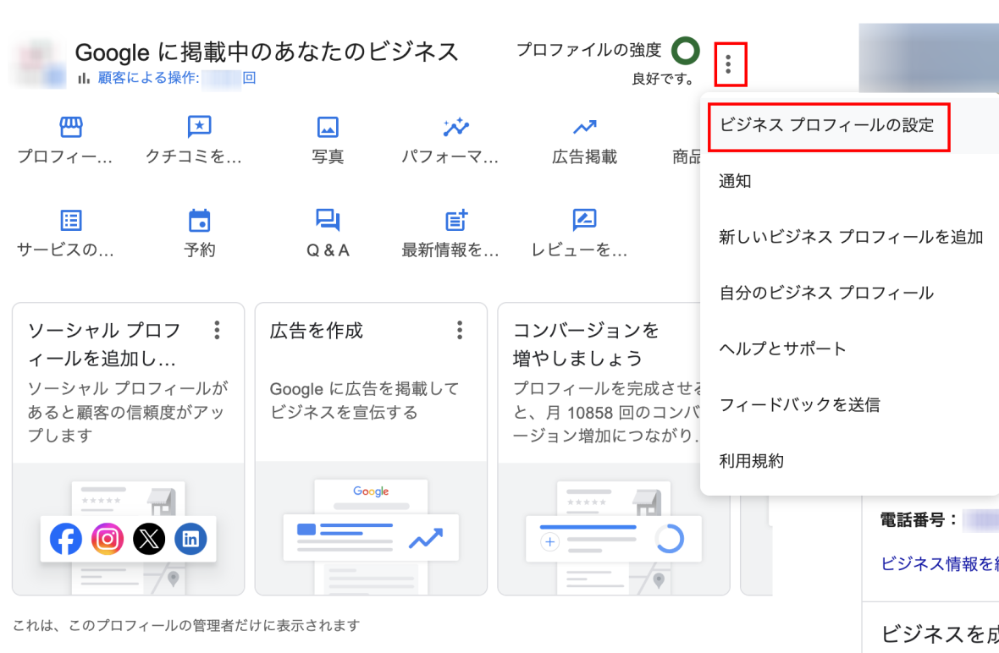
Task: Open the パフォーマンス sparkline icon
Action: 455,128
